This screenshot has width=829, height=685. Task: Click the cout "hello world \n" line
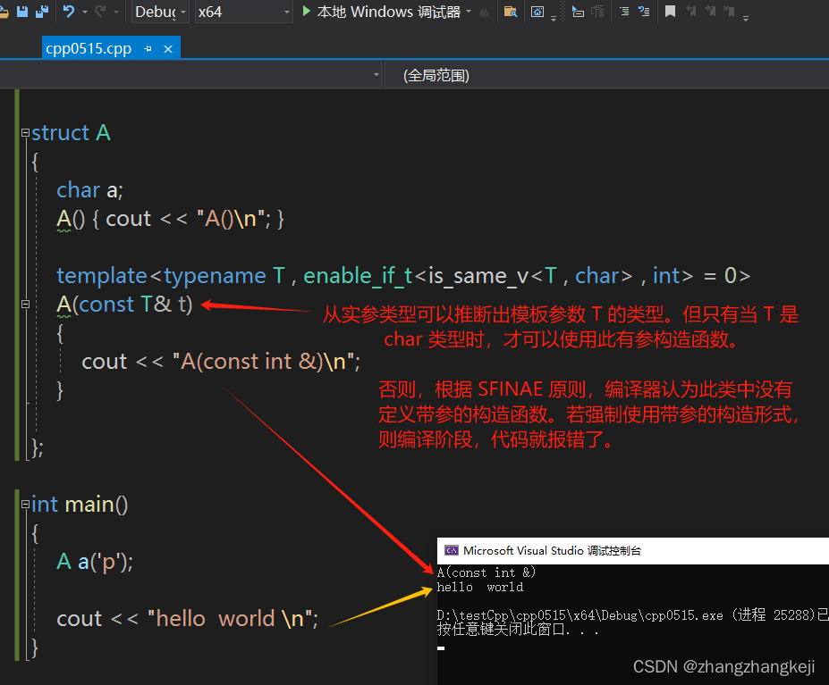tap(188, 619)
